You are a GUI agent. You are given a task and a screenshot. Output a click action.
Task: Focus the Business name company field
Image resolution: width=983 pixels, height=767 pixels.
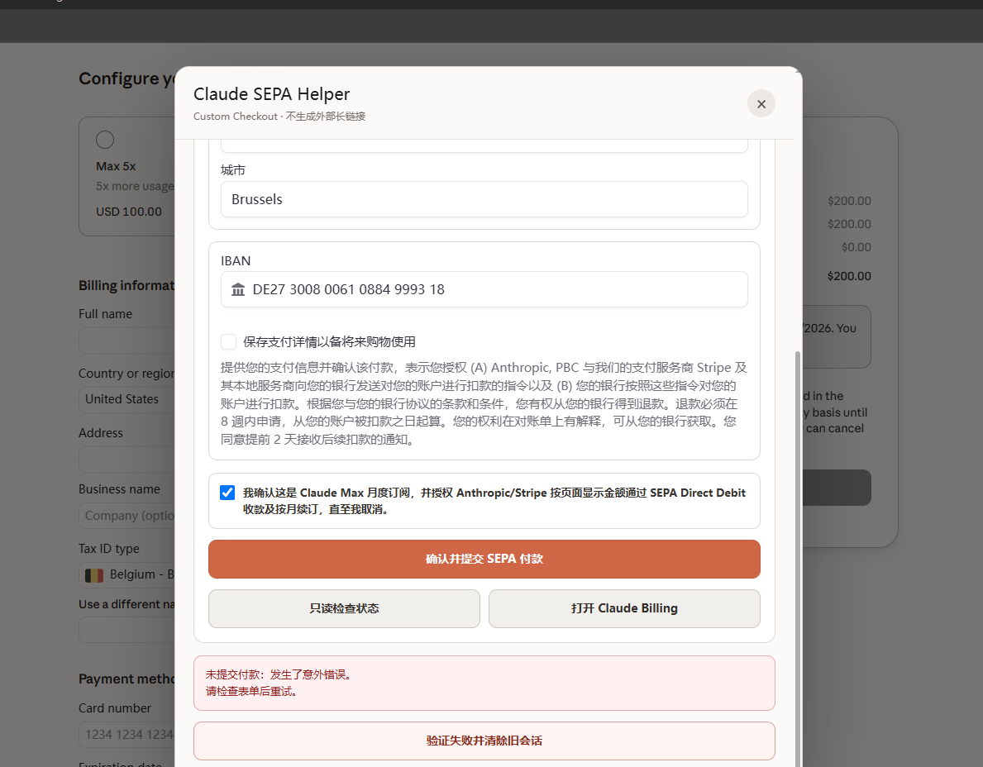(126, 516)
